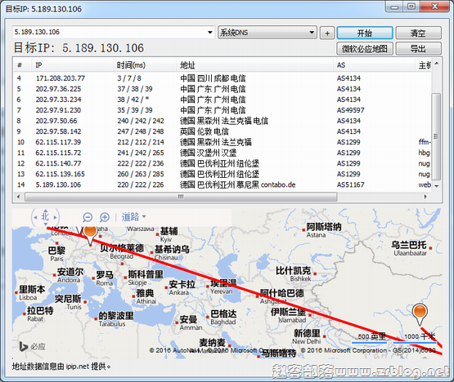The width and height of the screenshot is (454, 382).
Task: Click the Bing logo on map
Action: pos(32,346)
